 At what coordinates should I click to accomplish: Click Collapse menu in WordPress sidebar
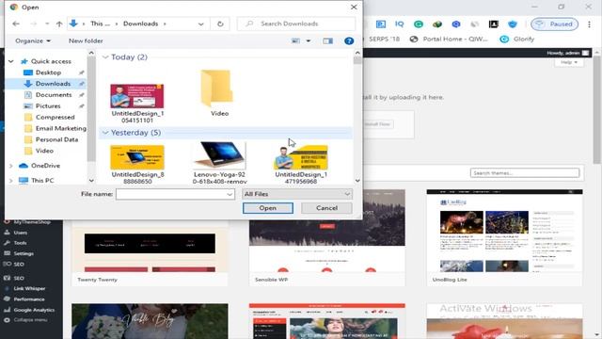pos(30,320)
